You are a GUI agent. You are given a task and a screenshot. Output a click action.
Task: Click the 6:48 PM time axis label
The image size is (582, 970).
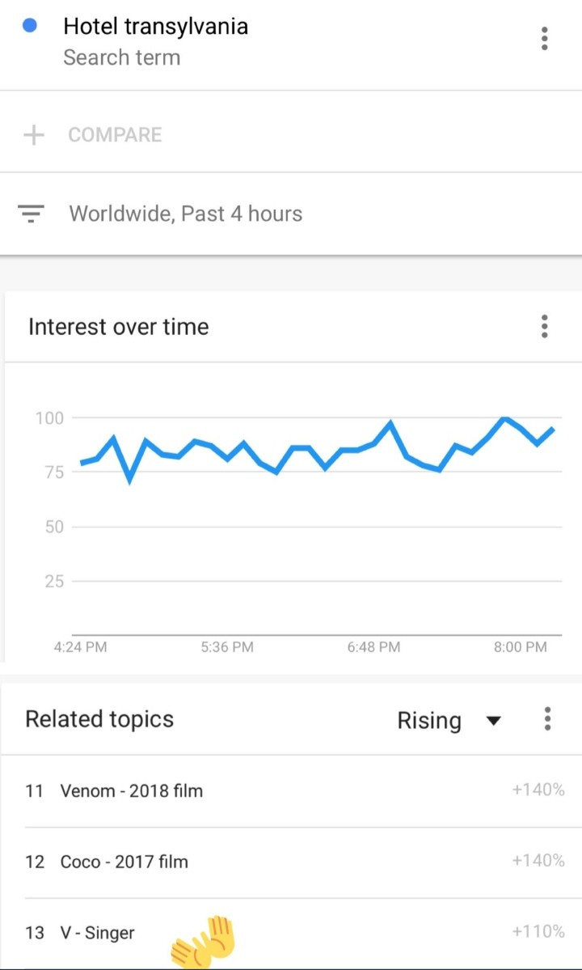pyautogui.click(x=373, y=647)
